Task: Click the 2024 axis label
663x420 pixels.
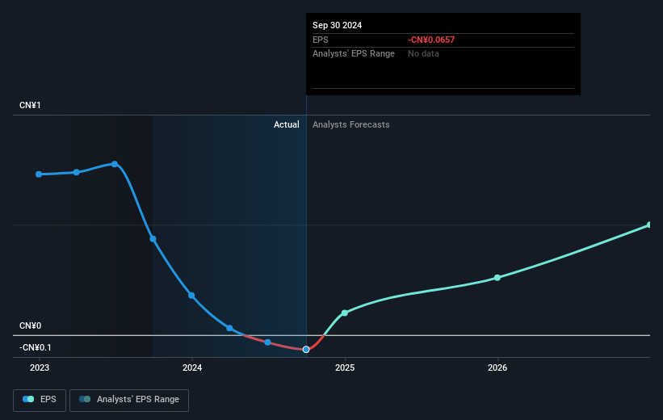Action: (192, 367)
